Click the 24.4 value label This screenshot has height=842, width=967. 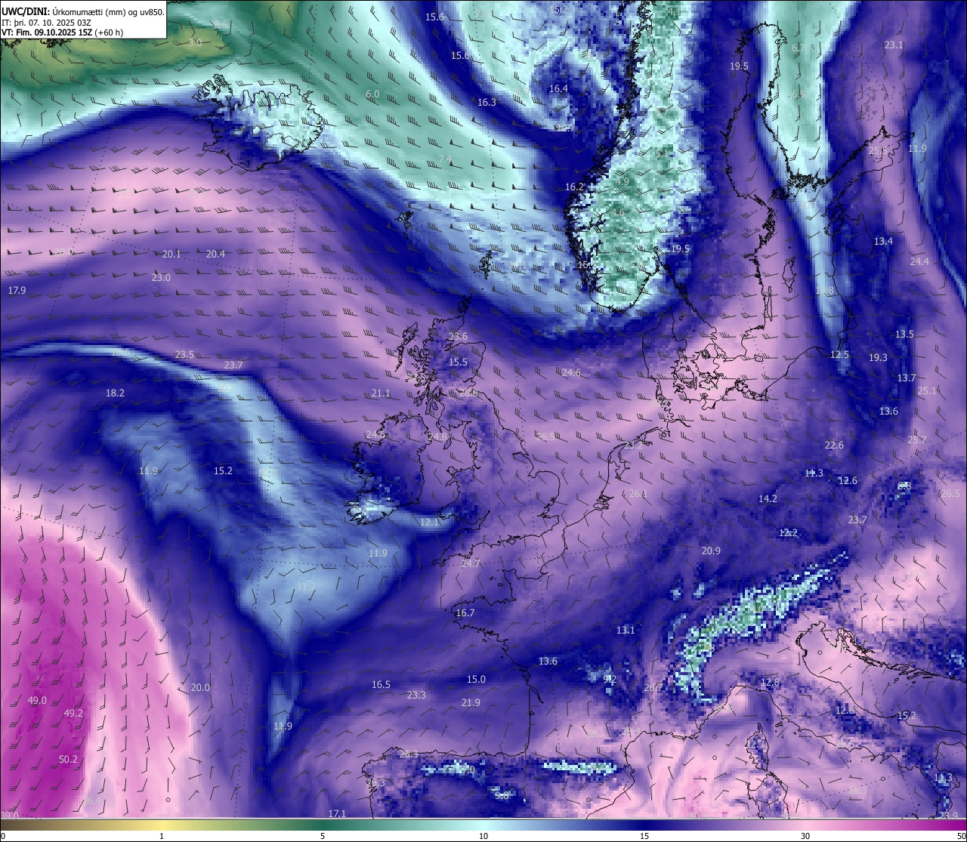[x=919, y=261]
